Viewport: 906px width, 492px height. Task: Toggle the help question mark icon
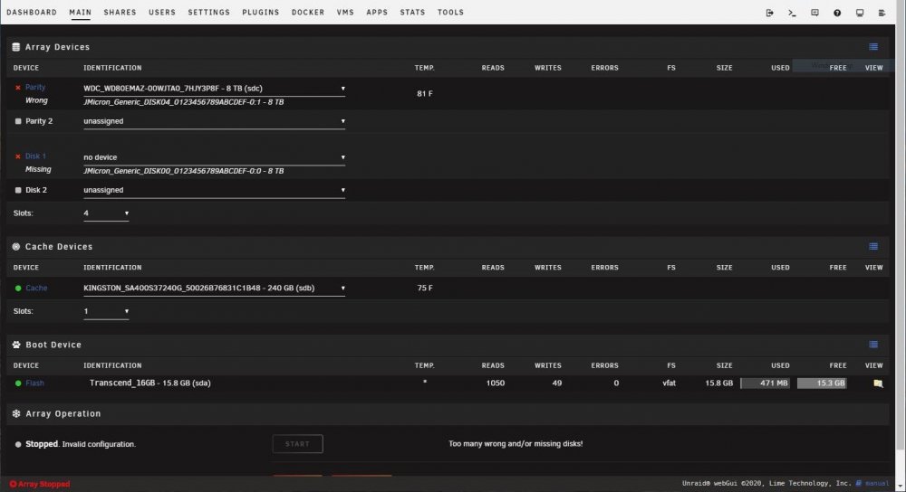click(x=837, y=13)
